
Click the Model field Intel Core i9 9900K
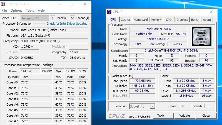tap(54, 30)
